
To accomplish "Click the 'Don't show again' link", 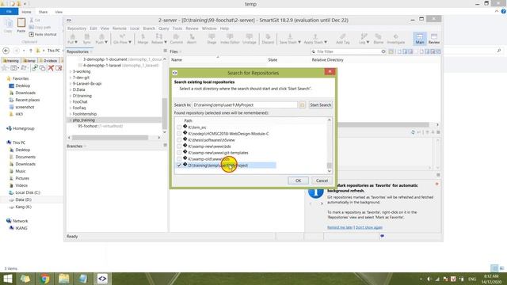I will pyautogui.click(x=369, y=227).
